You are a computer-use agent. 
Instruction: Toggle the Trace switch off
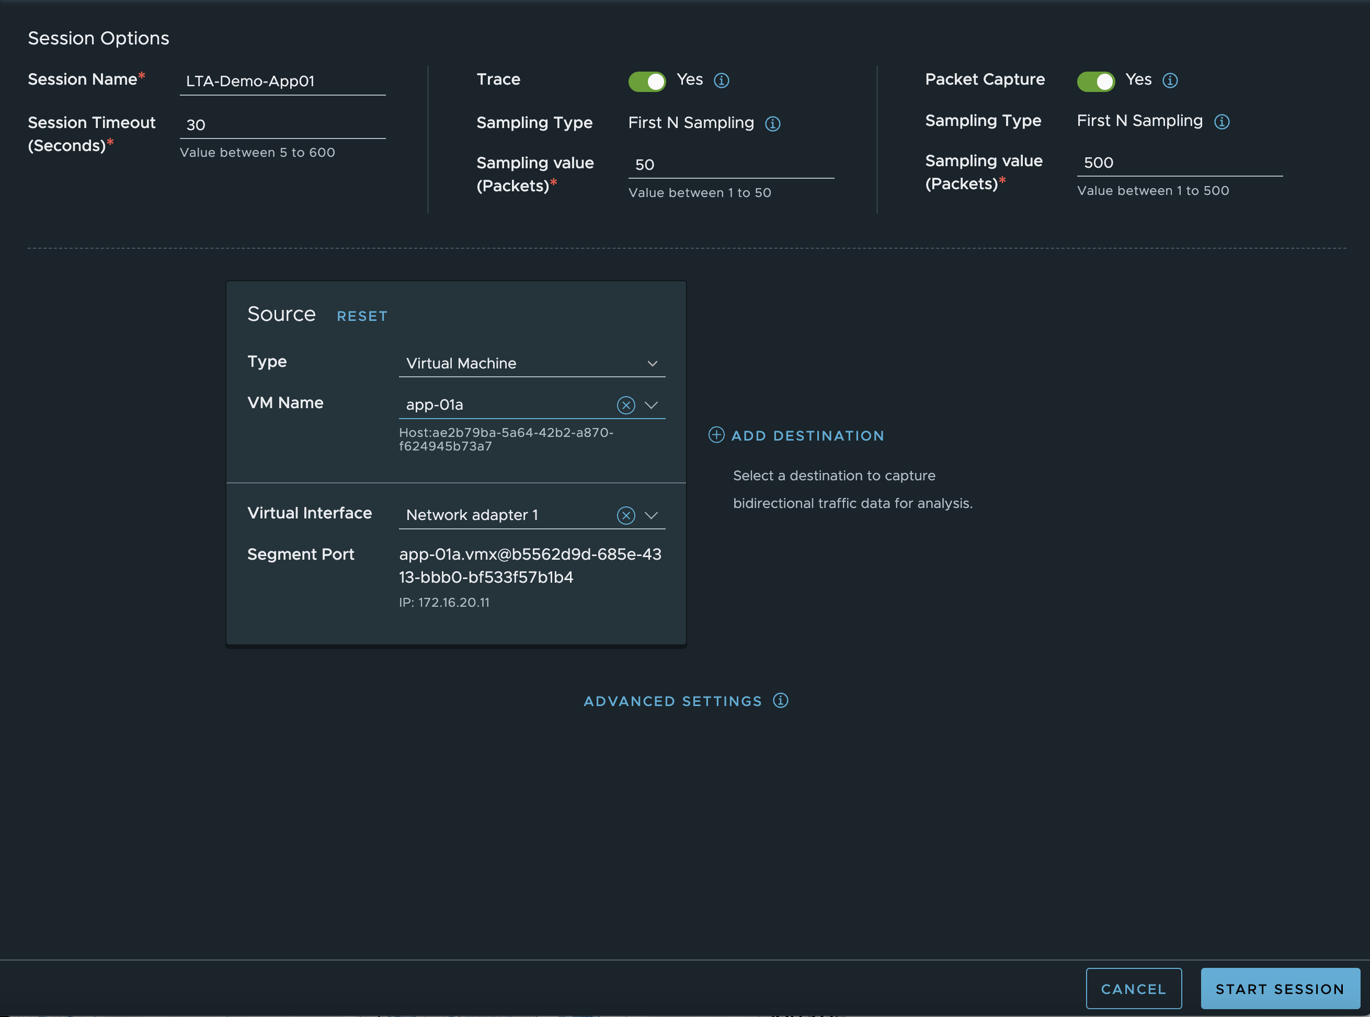[x=647, y=81]
